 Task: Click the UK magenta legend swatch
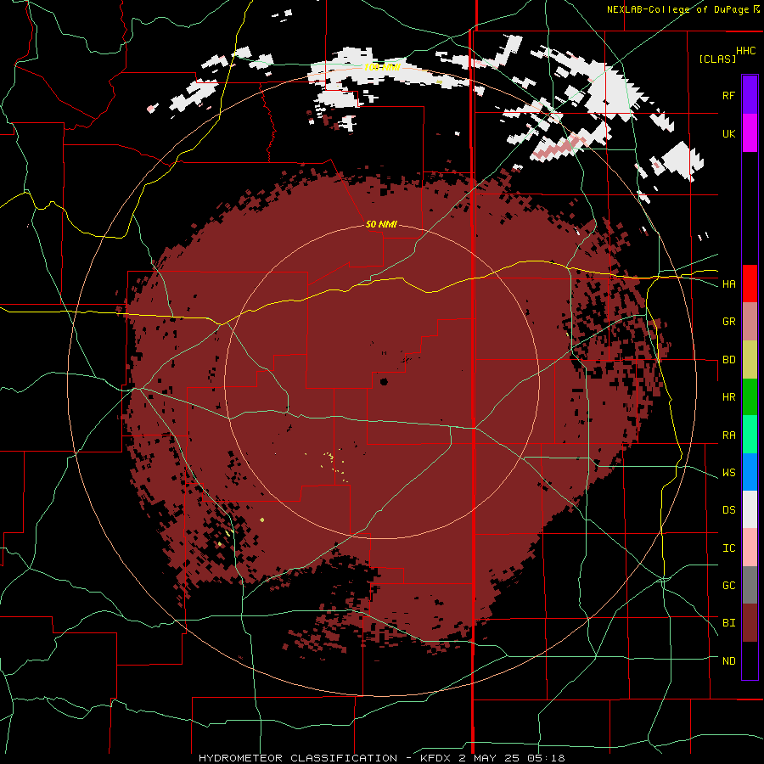(x=750, y=133)
